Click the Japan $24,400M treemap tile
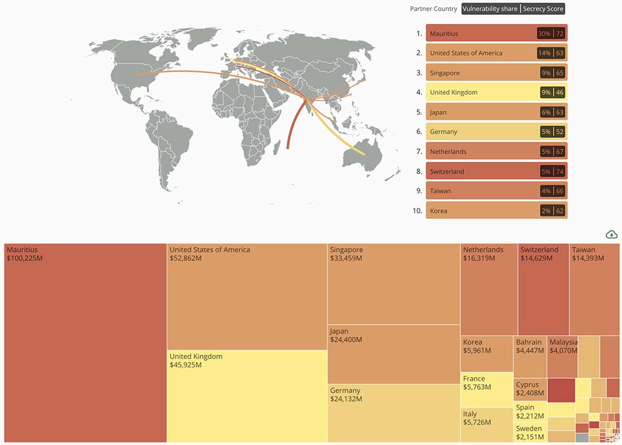Screen dimensions: 622x445 pyautogui.click(x=394, y=354)
